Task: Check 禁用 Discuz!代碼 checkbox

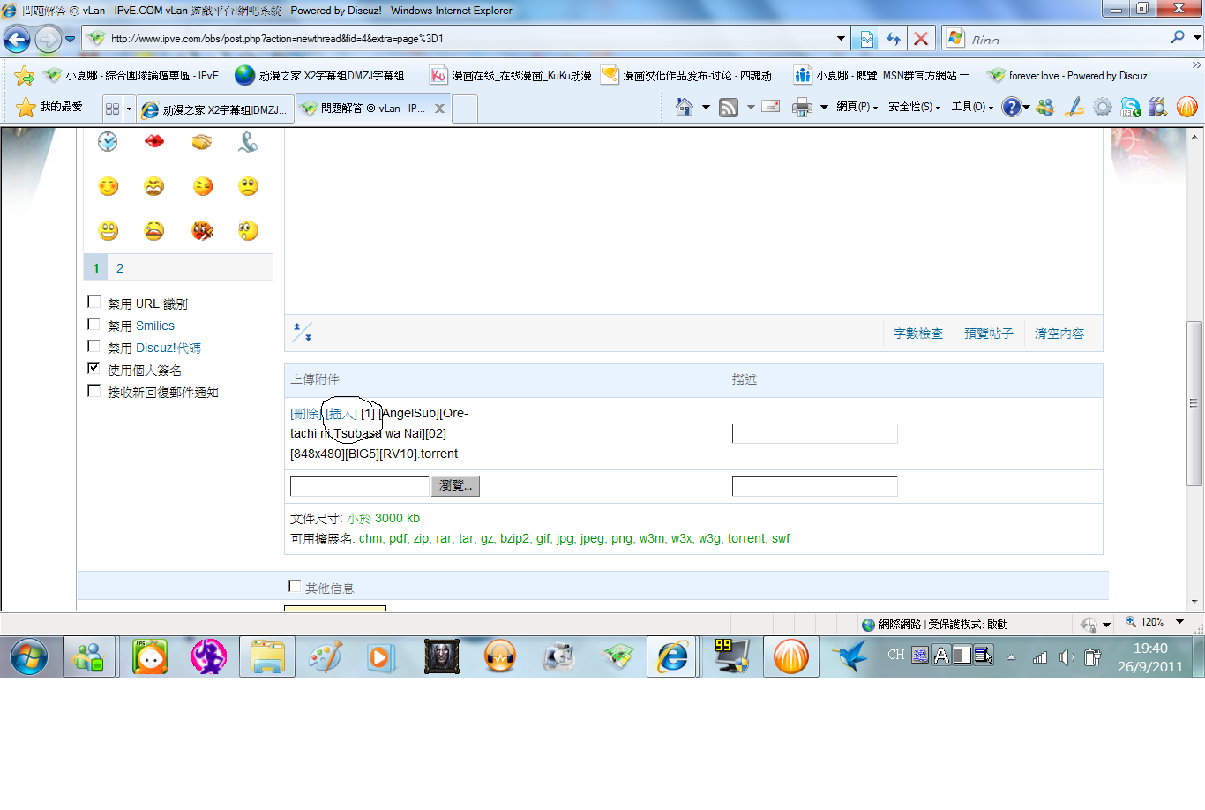Action: pos(94,346)
